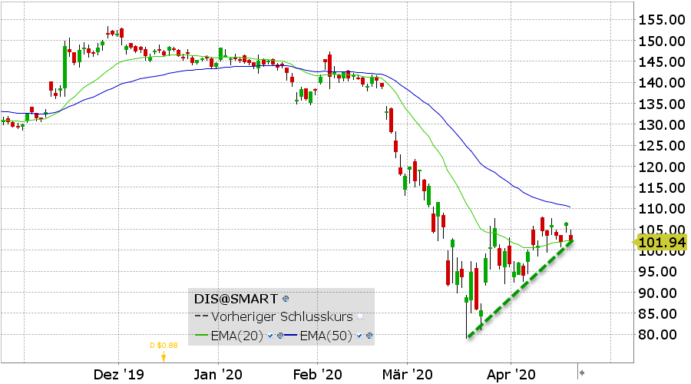
Task: Click the green EMA(20) line swatch
Action: tap(201, 336)
